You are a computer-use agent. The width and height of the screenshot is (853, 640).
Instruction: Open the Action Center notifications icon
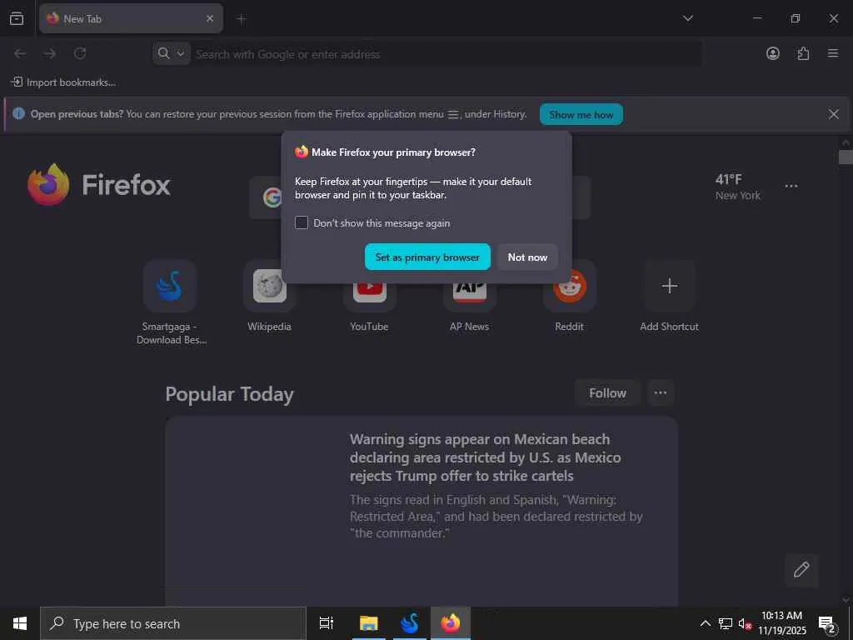[x=827, y=623]
